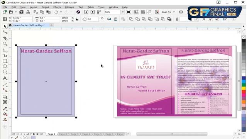Click the Weld shapes icon
Screen dimensions: 247x139
tap(131, 19)
